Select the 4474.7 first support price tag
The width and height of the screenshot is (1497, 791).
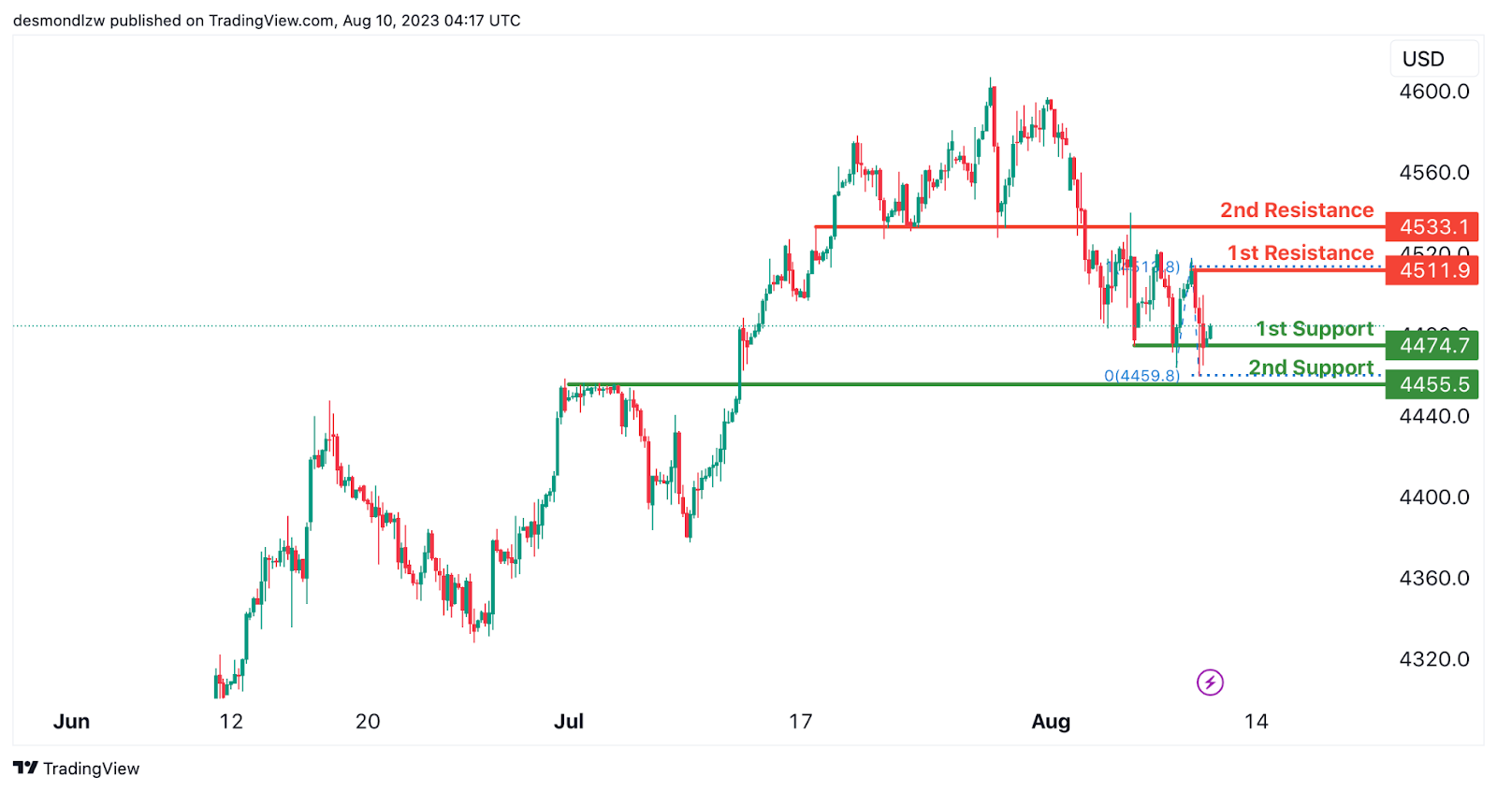1432,346
